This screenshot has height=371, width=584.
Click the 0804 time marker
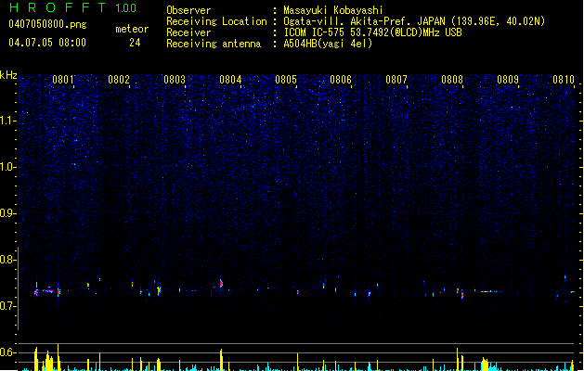[x=230, y=80]
